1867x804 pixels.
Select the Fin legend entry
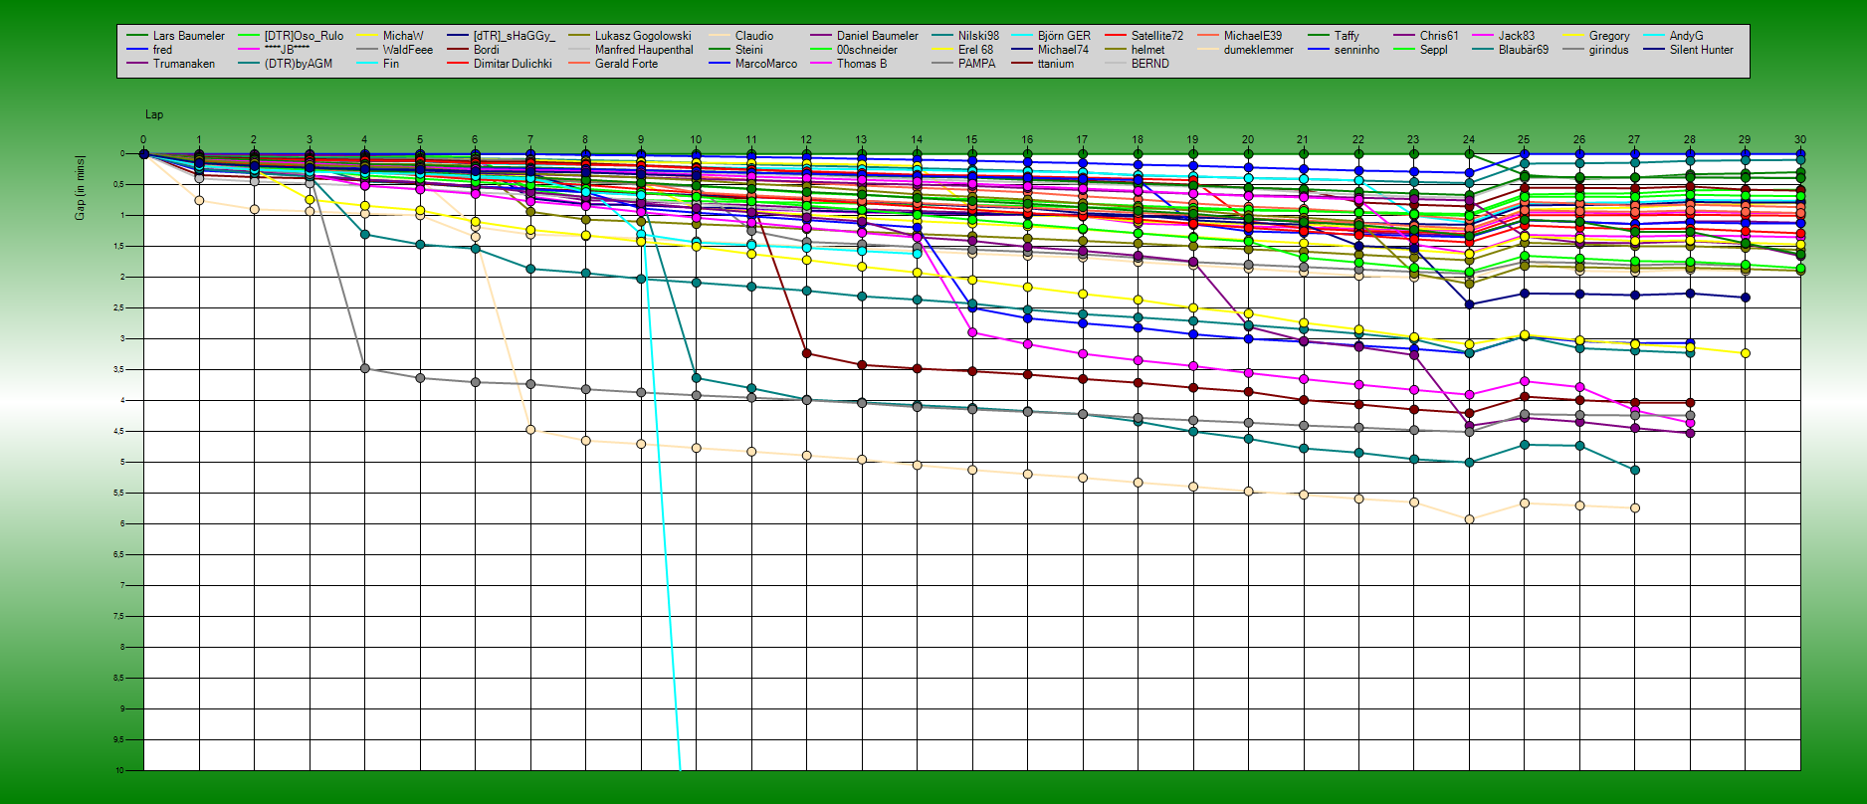pos(391,64)
